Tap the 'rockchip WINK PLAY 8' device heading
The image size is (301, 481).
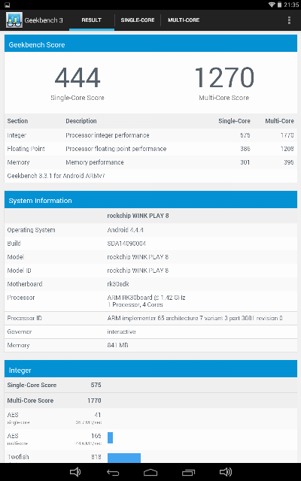point(138,216)
